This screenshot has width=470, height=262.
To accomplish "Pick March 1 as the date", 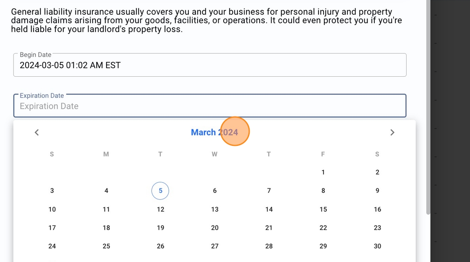I will [x=323, y=172].
